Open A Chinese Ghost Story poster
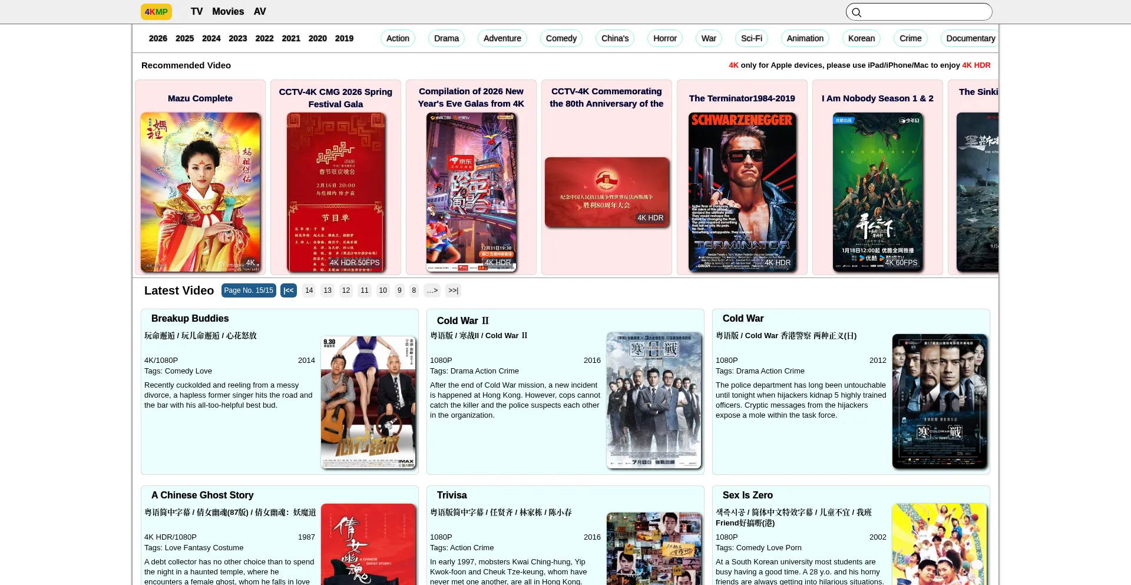 click(368, 544)
